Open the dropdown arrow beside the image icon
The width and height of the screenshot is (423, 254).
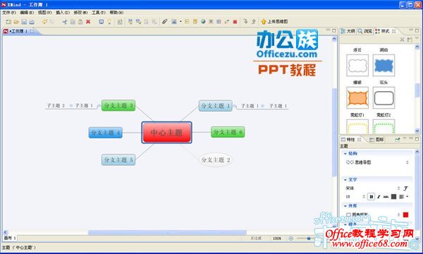pyautogui.click(x=180, y=22)
